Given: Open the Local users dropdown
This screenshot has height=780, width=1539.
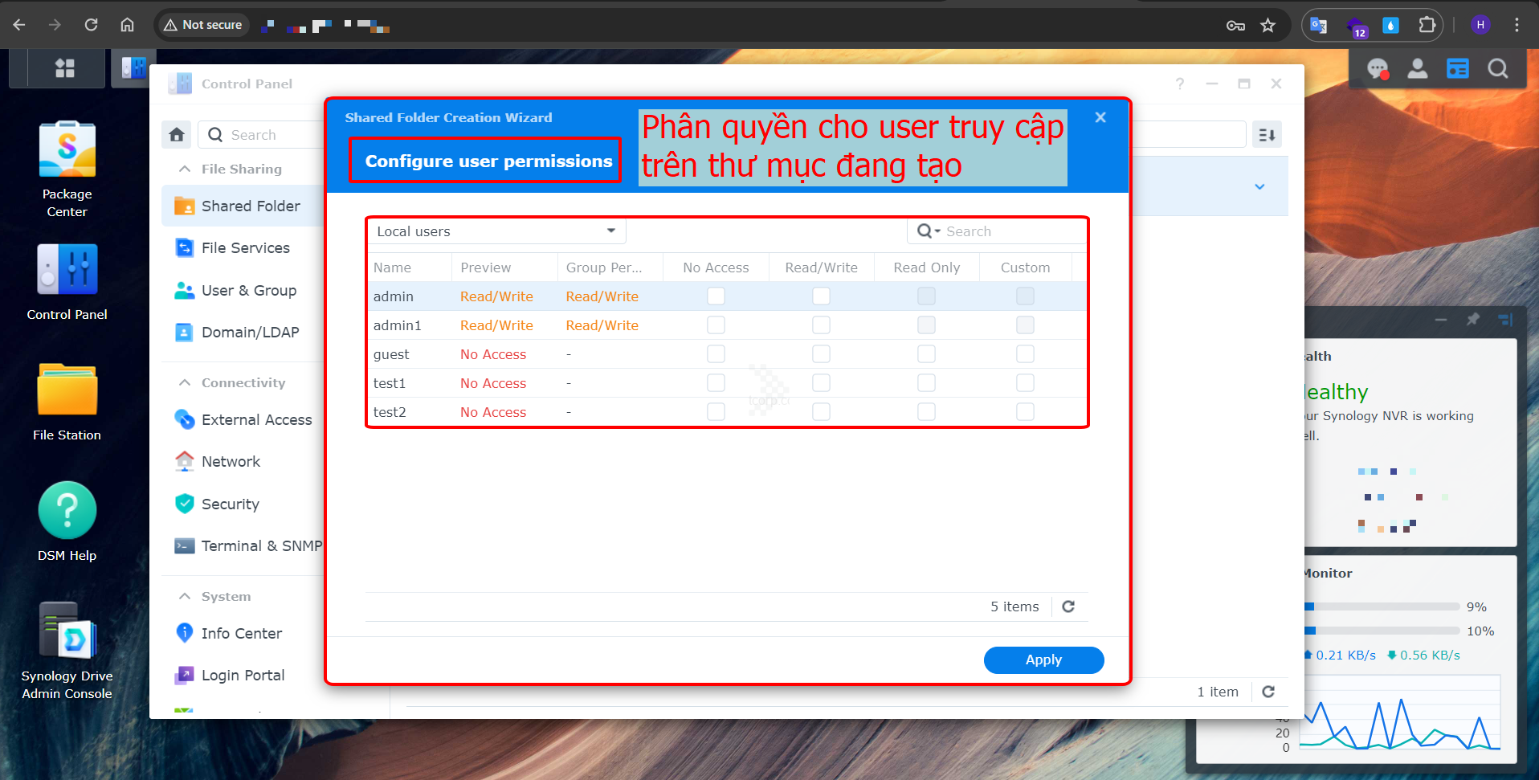Looking at the screenshot, I should pyautogui.click(x=496, y=231).
